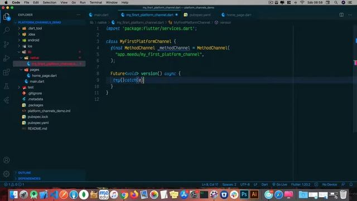Open Testing flask view
Screen dimensions: 357x201
tap(6, 86)
